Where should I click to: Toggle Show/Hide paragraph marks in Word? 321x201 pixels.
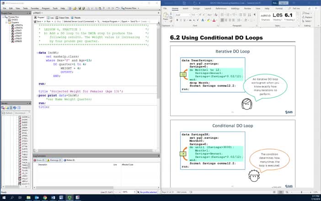(x=255, y=15)
